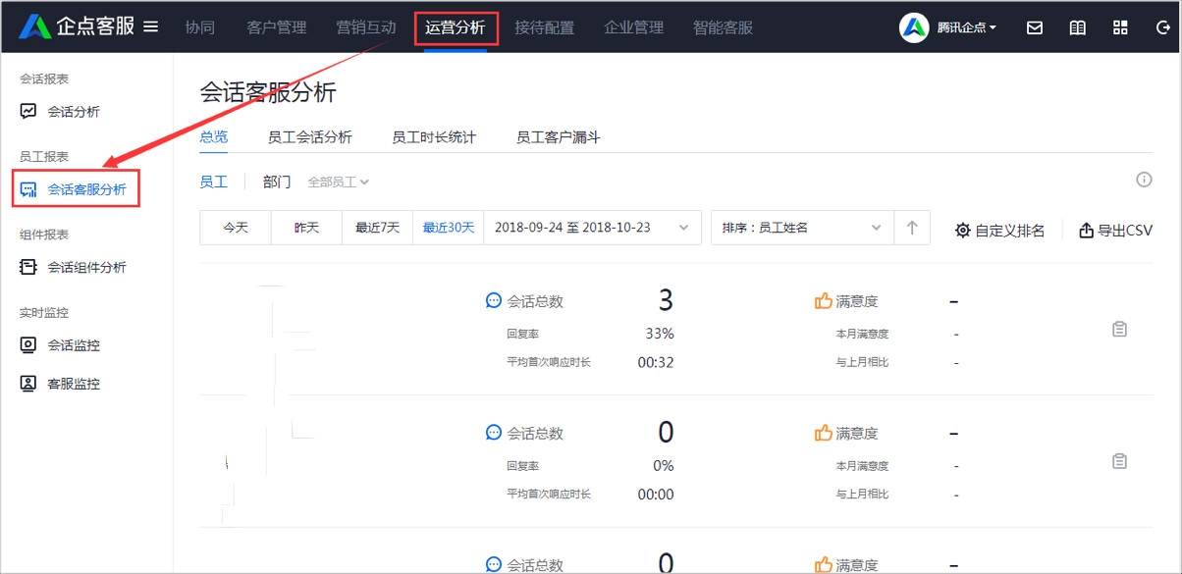
Task: Filter by 今天
Action: tap(236, 228)
